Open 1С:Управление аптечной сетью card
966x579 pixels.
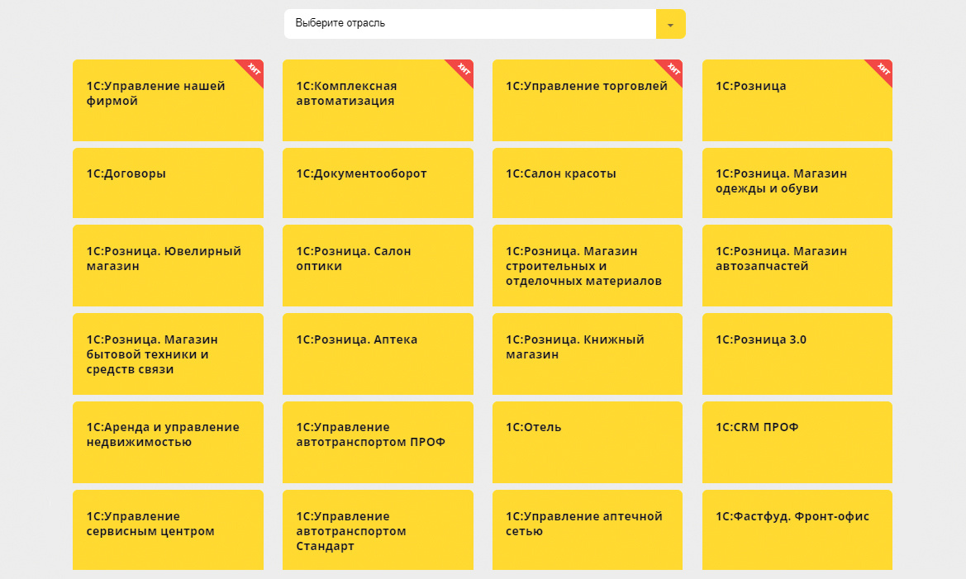point(587,530)
